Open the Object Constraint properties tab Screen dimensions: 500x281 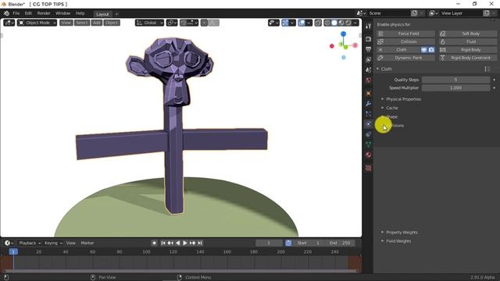[x=368, y=134]
